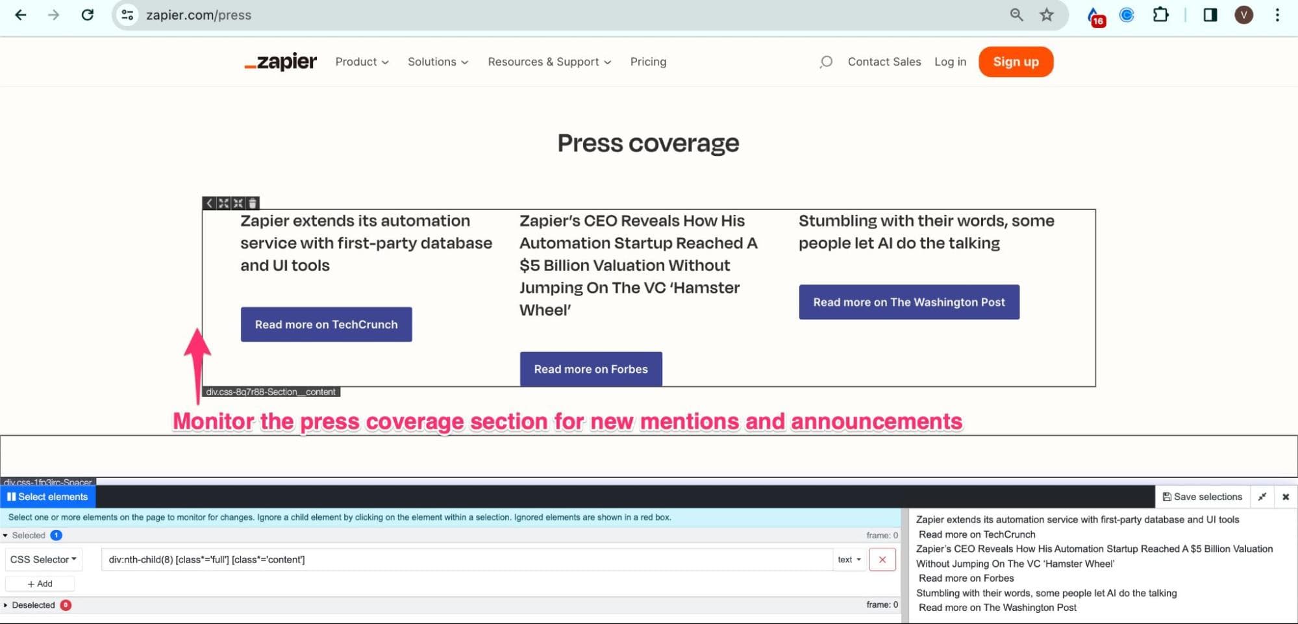
Task: Bookmark the page with the star icon
Action: 1047,14
